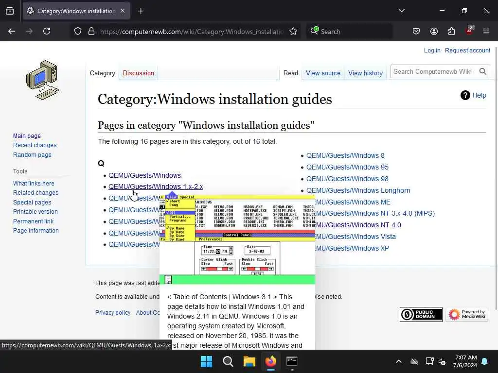Open What links here
Image resolution: width=498 pixels, height=373 pixels.
click(x=34, y=183)
